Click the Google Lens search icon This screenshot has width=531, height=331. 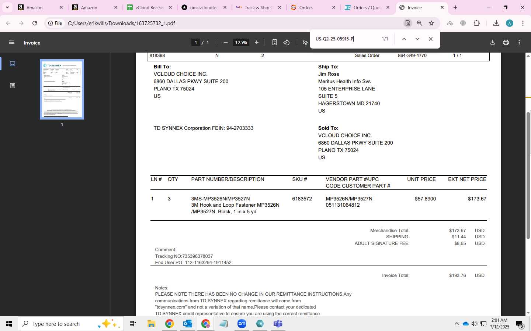pyautogui.click(x=408, y=23)
